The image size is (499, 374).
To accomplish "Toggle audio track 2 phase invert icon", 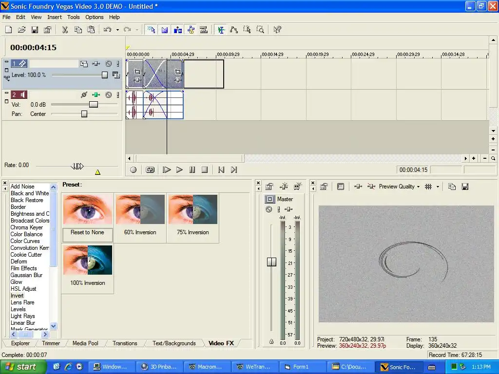I will coord(84,95).
